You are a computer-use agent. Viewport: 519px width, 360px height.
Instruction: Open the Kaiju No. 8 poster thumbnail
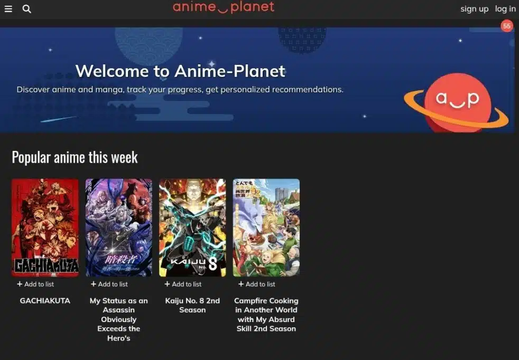click(x=192, y=228)
